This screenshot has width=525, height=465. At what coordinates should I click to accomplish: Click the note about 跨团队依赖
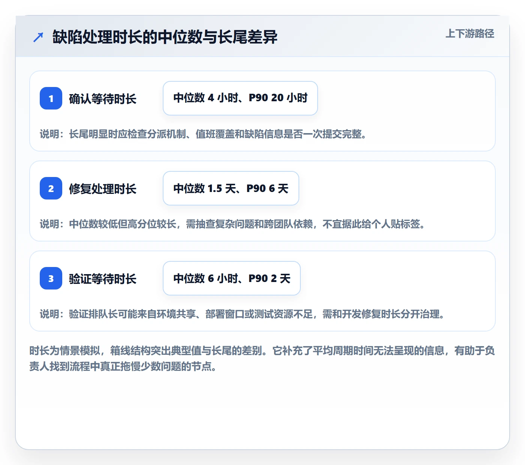(233, 224)
